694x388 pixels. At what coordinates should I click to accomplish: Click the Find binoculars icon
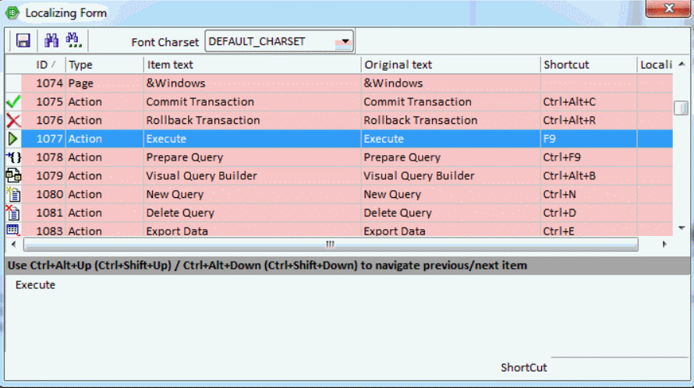(x=52, y=41)
